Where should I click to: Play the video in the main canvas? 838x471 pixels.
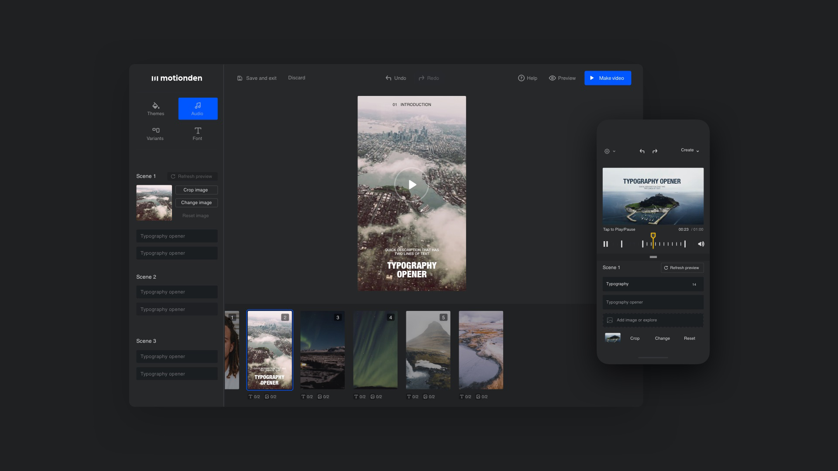coord(412,184)
